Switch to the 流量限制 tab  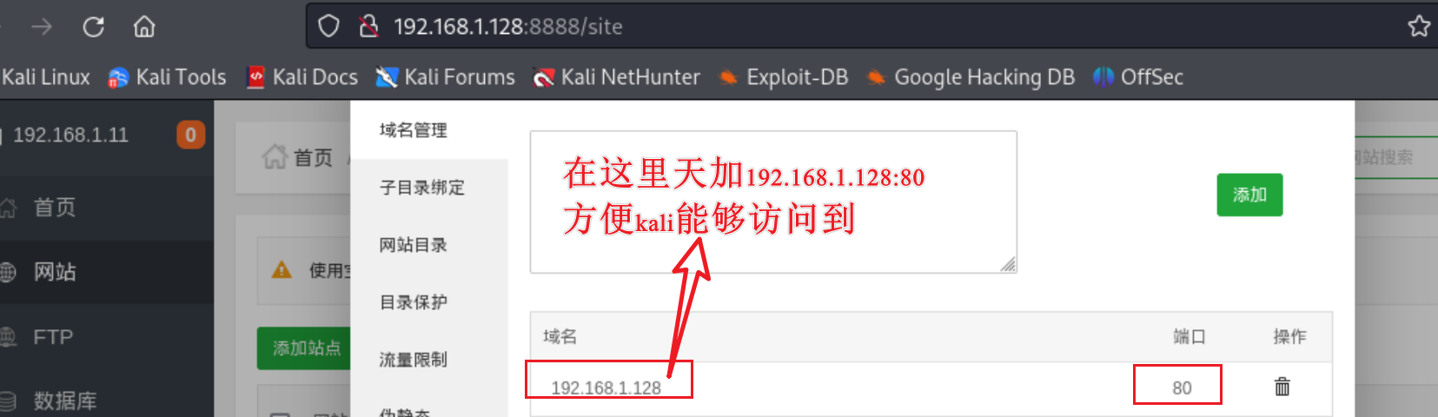pos(413,360)
